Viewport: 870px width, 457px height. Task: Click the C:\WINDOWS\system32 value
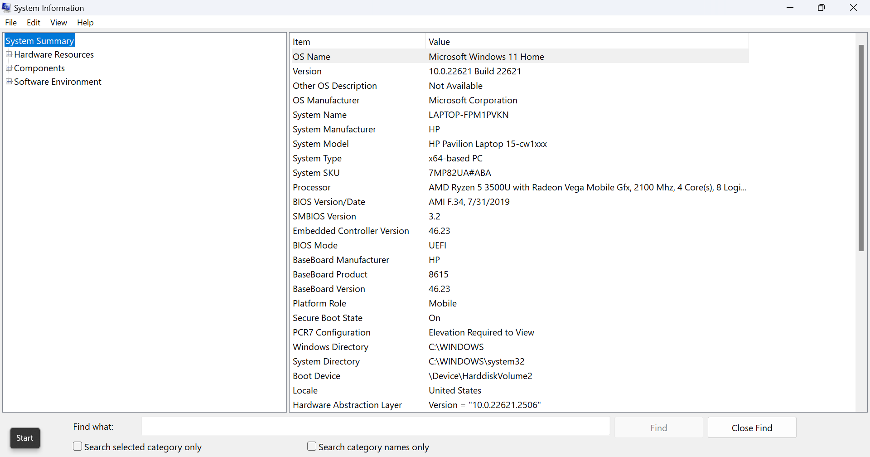coord(477,361)
